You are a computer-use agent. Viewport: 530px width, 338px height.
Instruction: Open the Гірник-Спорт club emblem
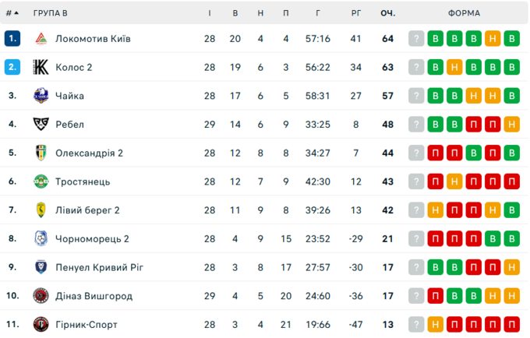pyautogui.click(x=41, y=325)
